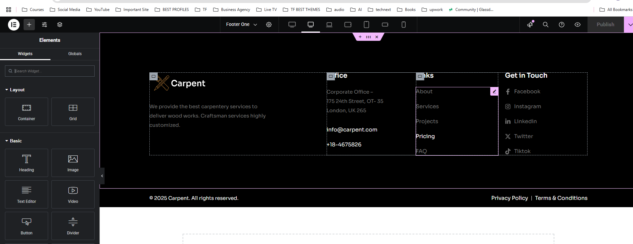Open the Courses bookmarks folder
The image size is (633, 244).
pyautogui.click(x=33, y=10)
